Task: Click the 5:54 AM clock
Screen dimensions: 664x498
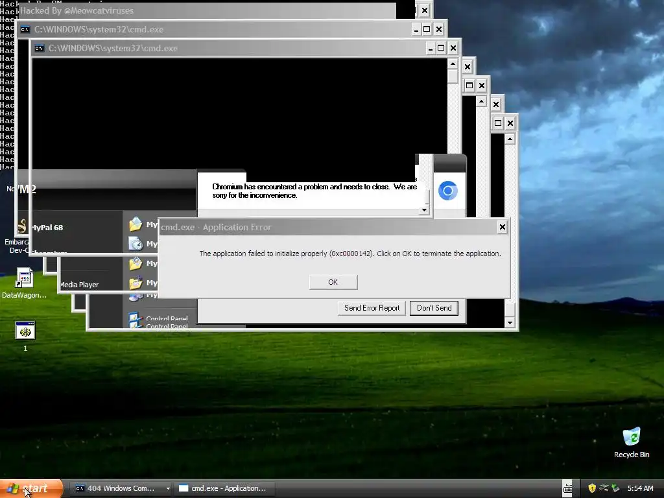Action: coord(640,488)
